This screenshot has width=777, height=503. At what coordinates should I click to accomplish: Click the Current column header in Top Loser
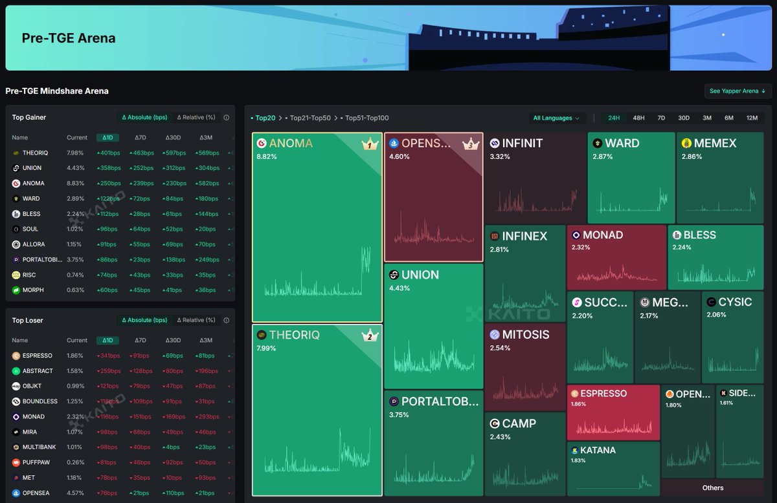(x=77, y=340)
